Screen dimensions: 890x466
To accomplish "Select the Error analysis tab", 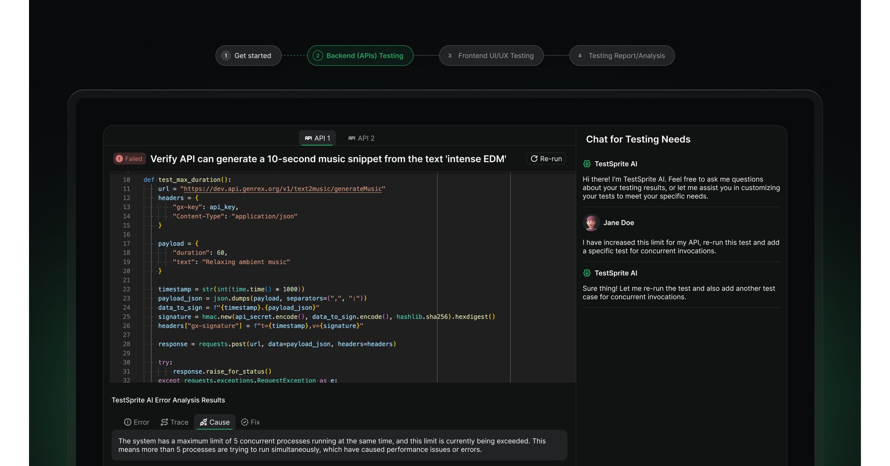I will (x=136, y=422).
